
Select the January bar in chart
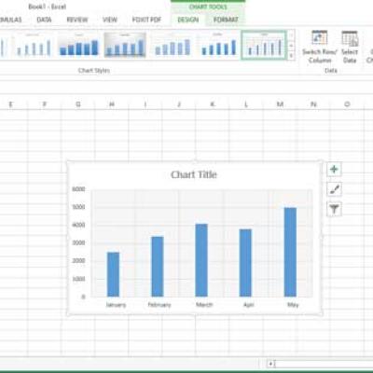pyautogui.click(x=113, y=274)
